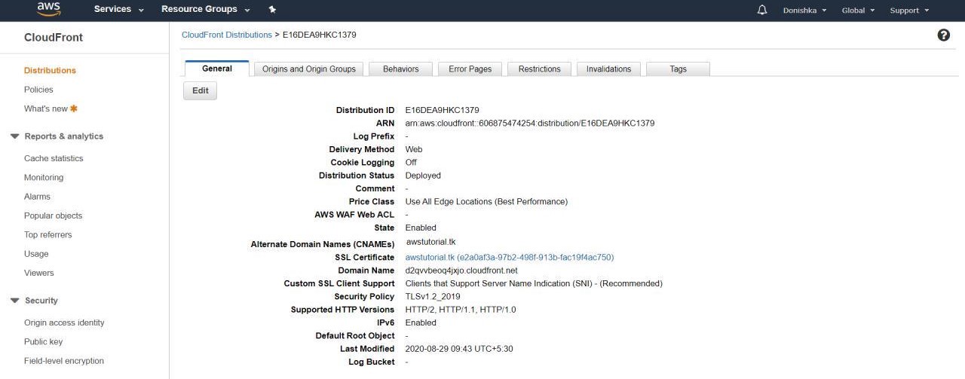Click the awstutorial.tk CNAME value
The height and width of the screenshot is (379, 965).
tap(431, 242)
